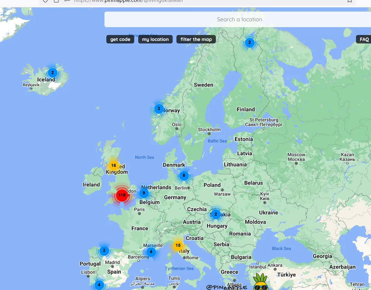Select the yellow 15 cluster in Italy
Image resolution: width=371 pixels, height=290 pixels.
[x=178, y=246]
